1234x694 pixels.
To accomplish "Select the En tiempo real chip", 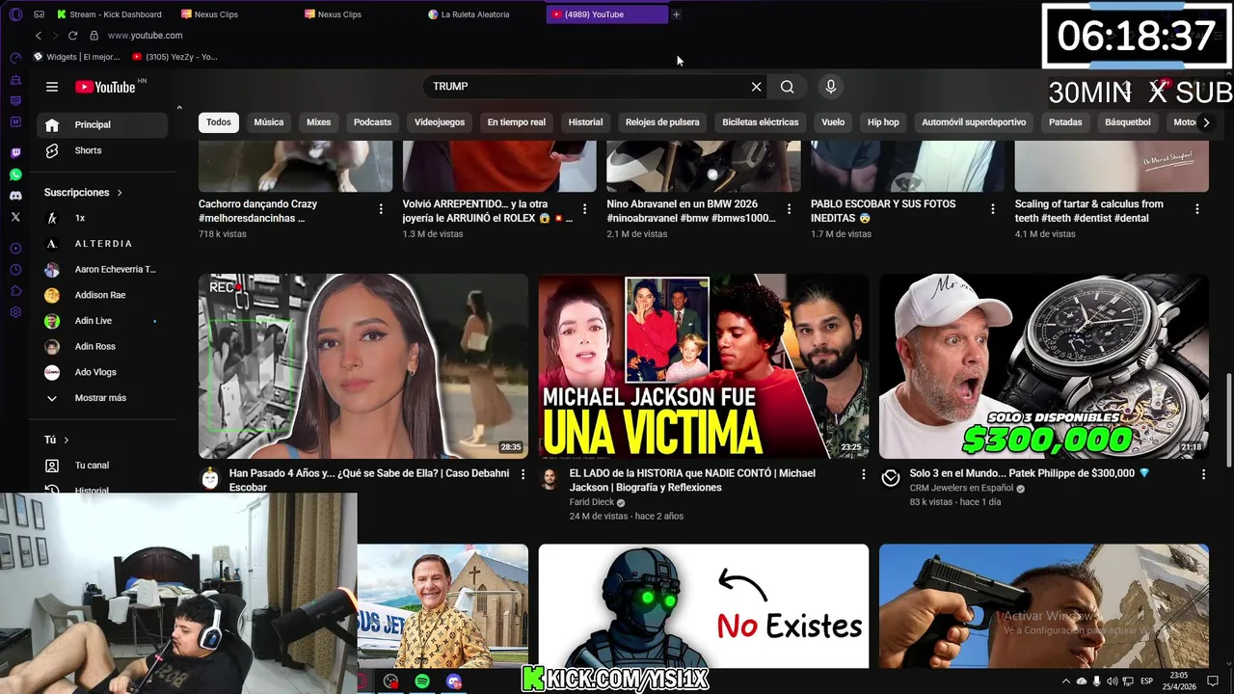I will 516,122.
